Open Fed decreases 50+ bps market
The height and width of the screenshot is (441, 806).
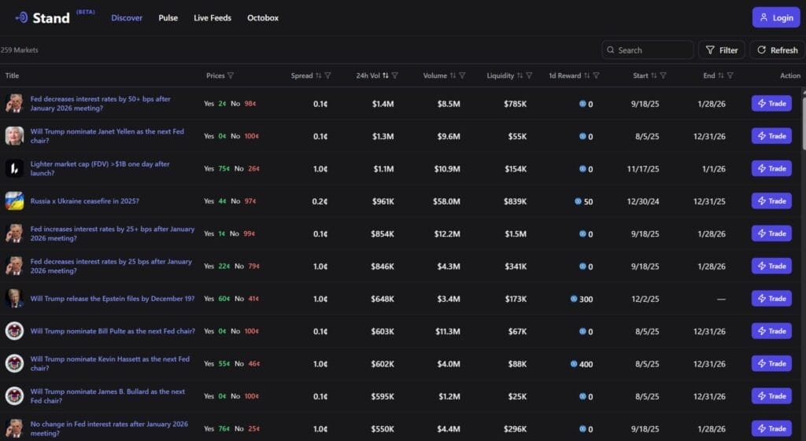pos(100,104)
